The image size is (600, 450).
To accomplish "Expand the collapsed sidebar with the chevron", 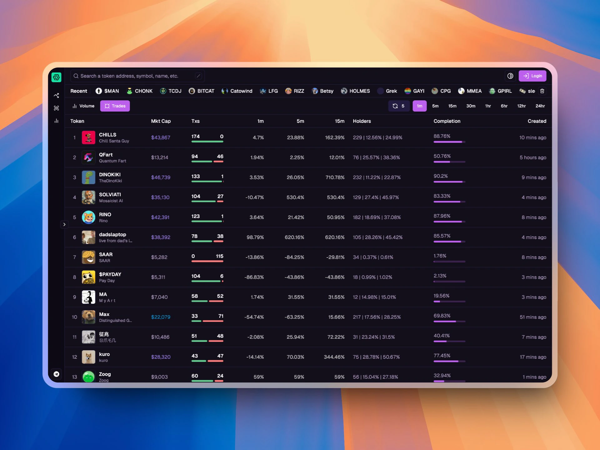I will tap(64, 224).
